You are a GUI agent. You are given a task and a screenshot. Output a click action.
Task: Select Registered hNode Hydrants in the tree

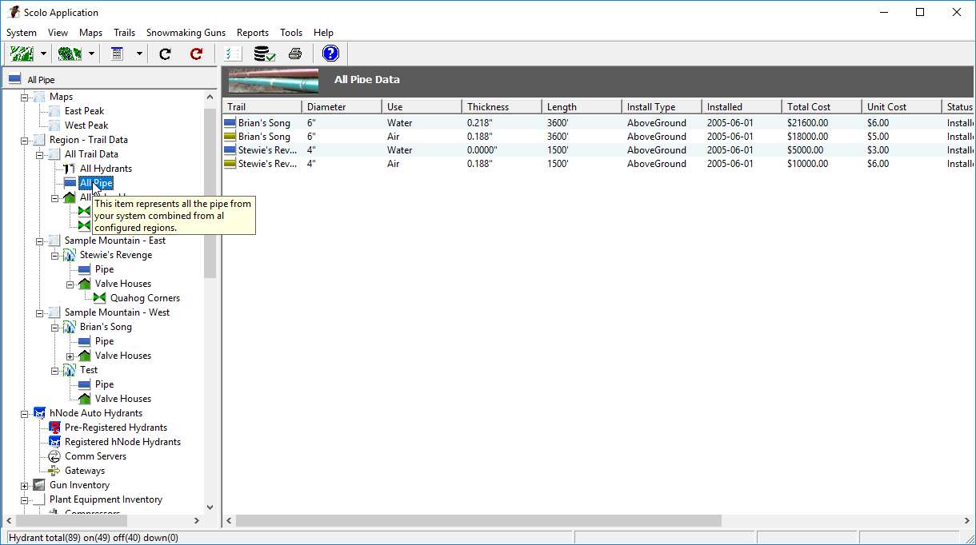[x=122, y=442]
